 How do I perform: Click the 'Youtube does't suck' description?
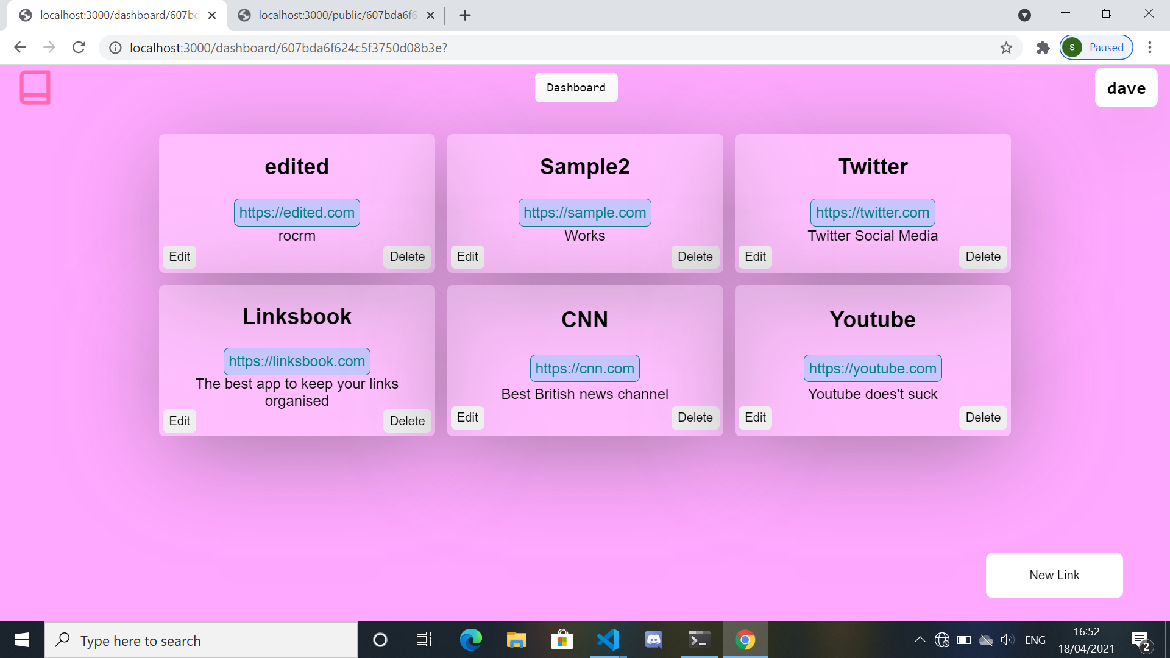pyautogui.click(x=873, y=394)
